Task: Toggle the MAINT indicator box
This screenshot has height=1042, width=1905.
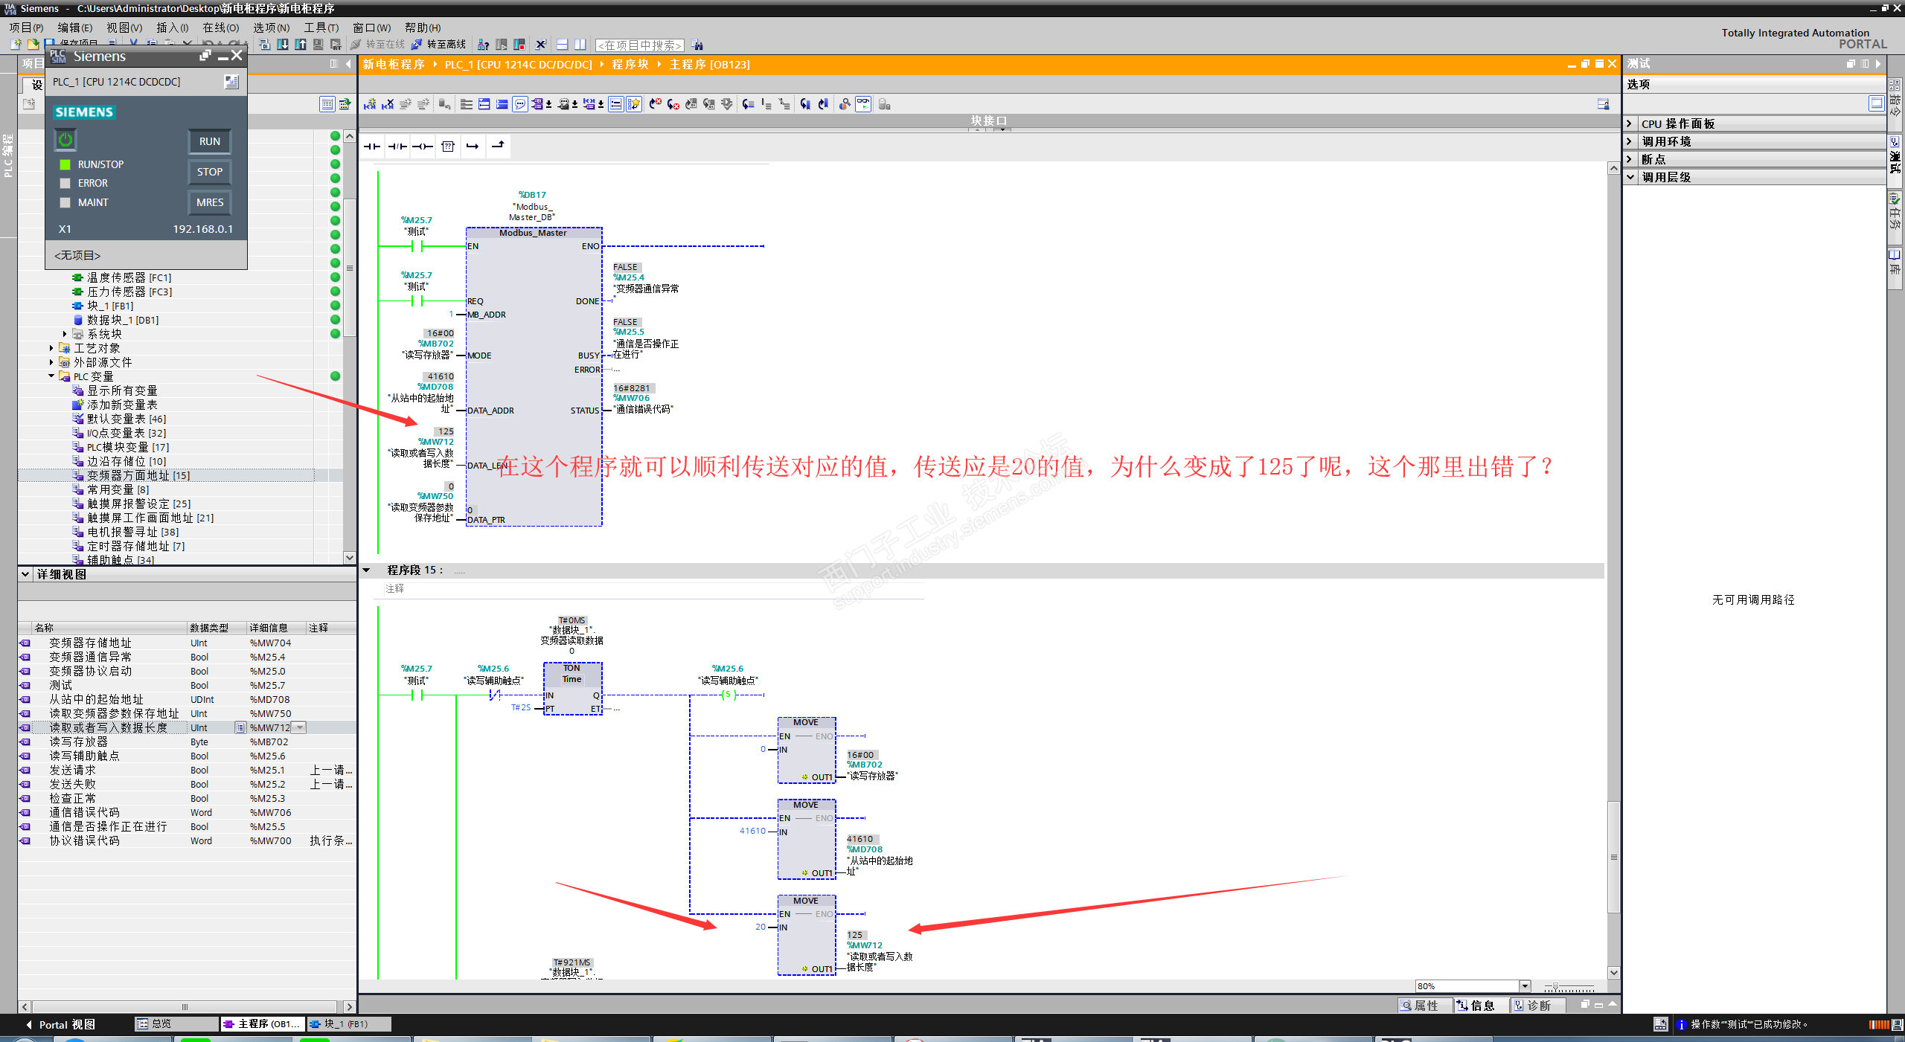Action: 65,202
